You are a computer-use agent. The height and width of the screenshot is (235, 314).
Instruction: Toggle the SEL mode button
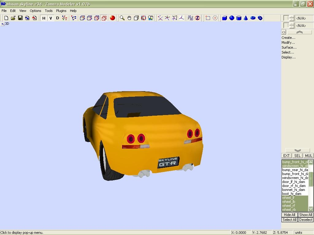coord(297,155)
